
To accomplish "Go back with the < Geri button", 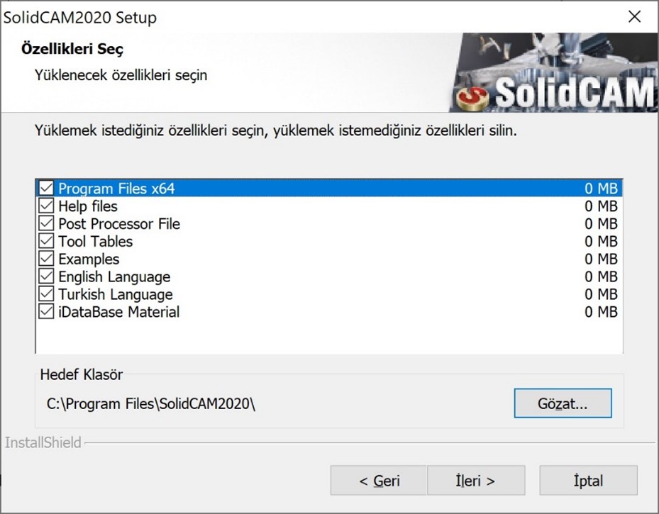I will tap(379, 481).
